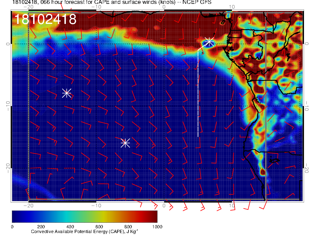Click the -10 longitude label on the top axis

click(x=96, y=7)
